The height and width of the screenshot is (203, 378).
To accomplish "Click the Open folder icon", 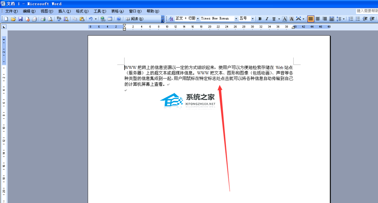I will [x=13, y=19].
